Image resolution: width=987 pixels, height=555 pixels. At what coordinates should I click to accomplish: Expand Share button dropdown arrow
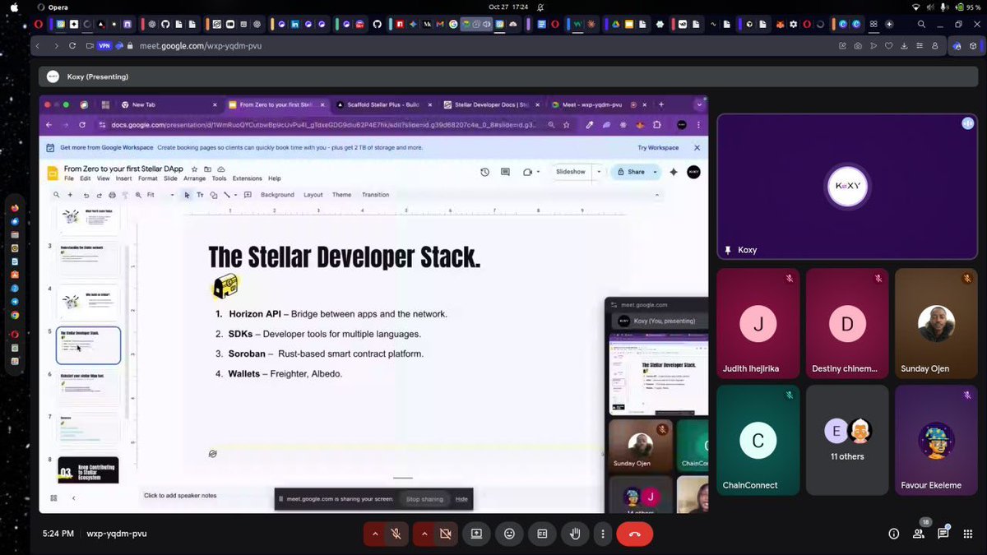[655, 172]
